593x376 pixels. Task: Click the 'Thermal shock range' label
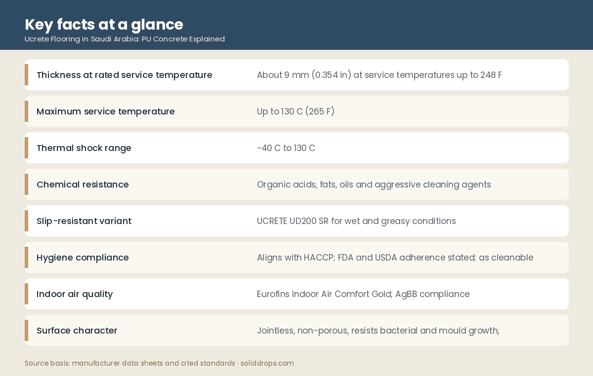point(84,148)
